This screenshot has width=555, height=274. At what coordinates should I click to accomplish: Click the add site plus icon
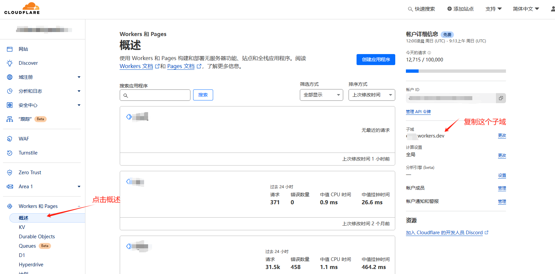pyautogui.click(x=449, y=9)
